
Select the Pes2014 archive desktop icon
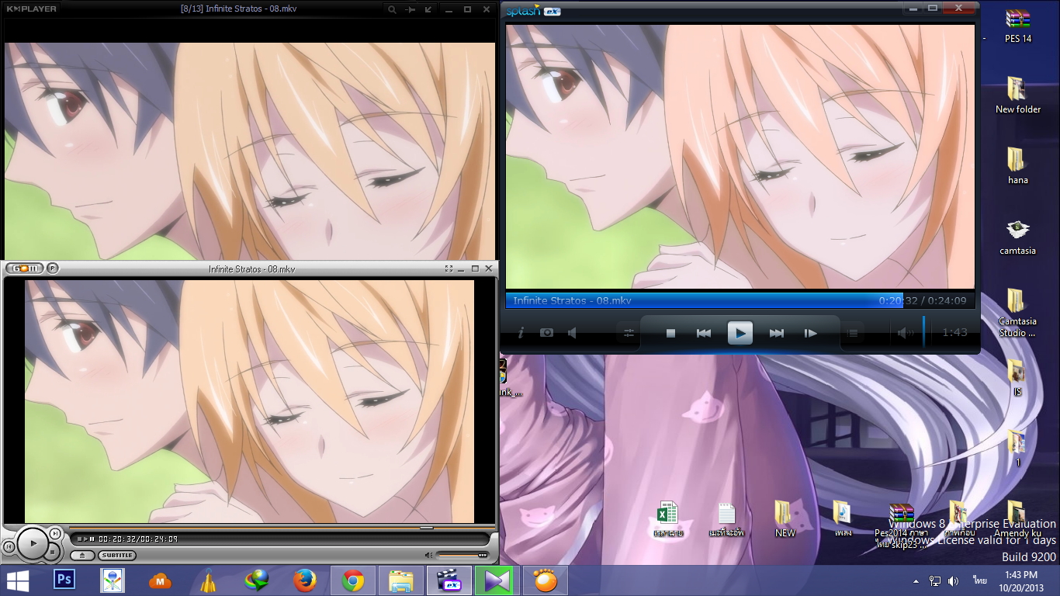click(901, 526)
